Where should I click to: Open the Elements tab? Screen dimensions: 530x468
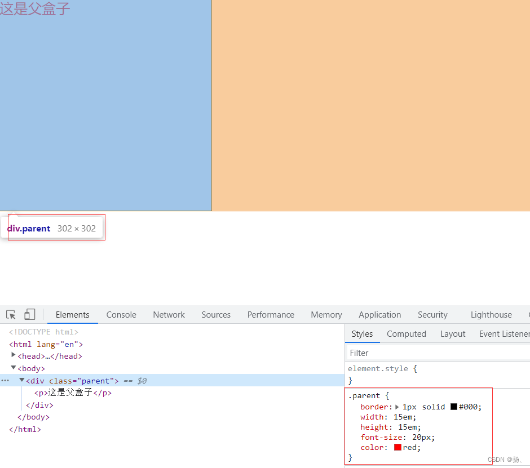pyautogui.click(x=72, y=315)
